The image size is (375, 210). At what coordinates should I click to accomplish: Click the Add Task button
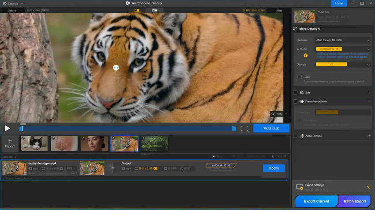(x=271, y=128)
